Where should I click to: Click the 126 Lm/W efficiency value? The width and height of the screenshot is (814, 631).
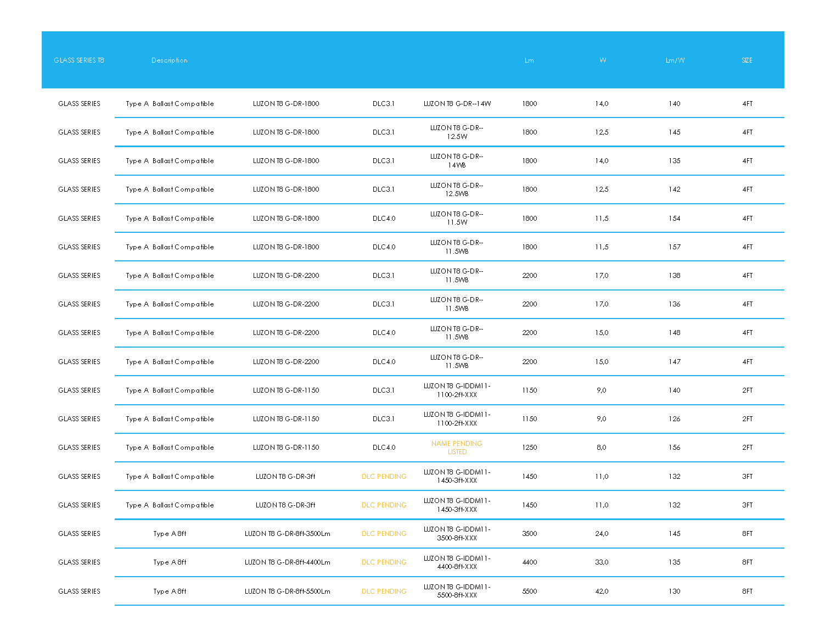[675, 419]
